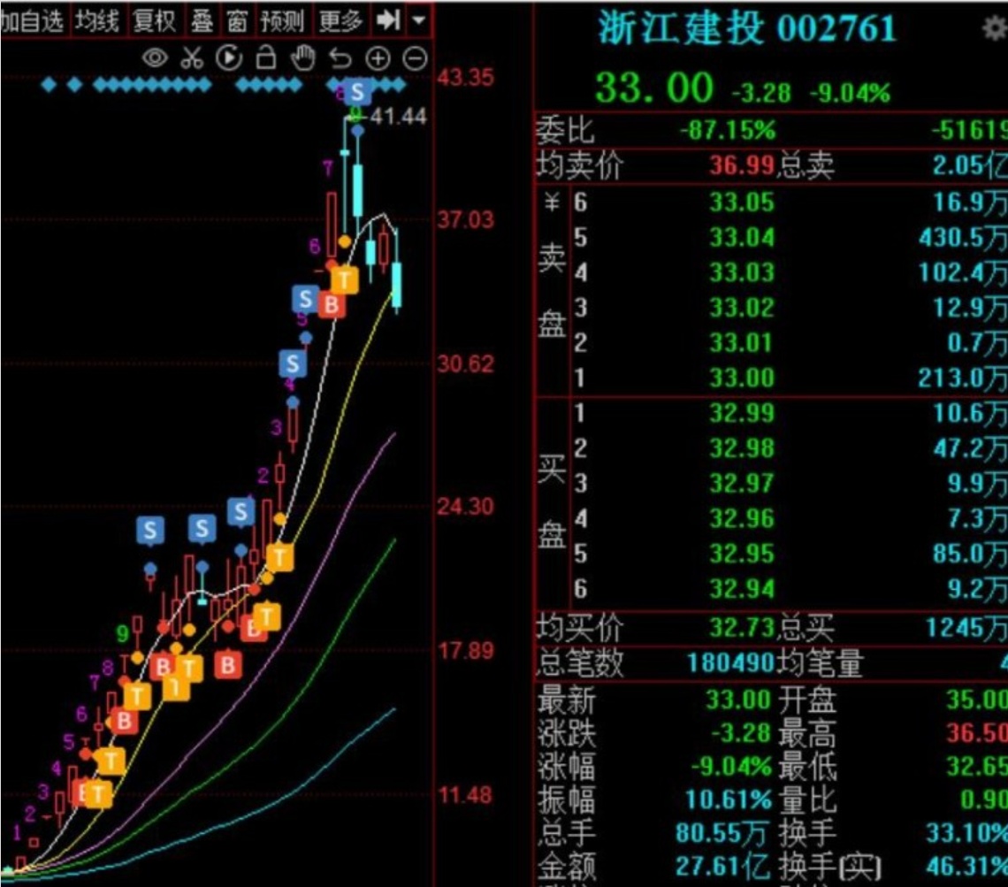The image size is (1008, 887).
Task: Click the 振幅 value 10.61%
Action: pyautogui.click(x=729, y=800)
